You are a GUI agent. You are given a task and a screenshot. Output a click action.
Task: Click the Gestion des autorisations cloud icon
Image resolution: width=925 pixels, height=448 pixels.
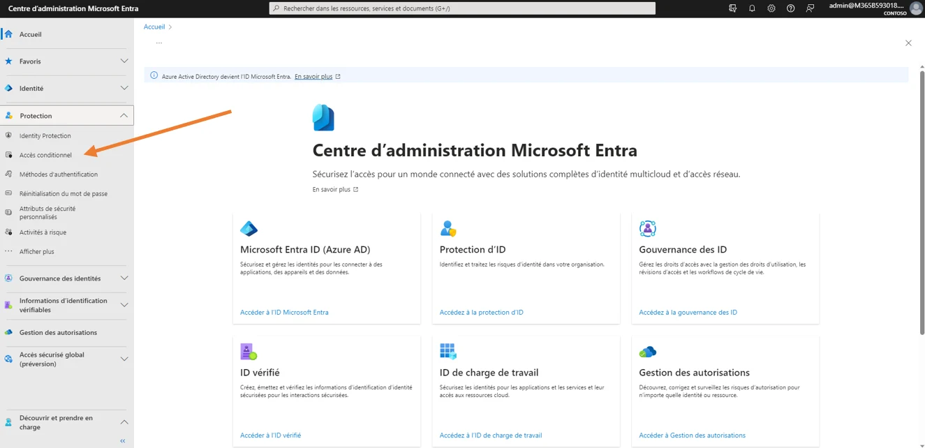pos(647,352)
